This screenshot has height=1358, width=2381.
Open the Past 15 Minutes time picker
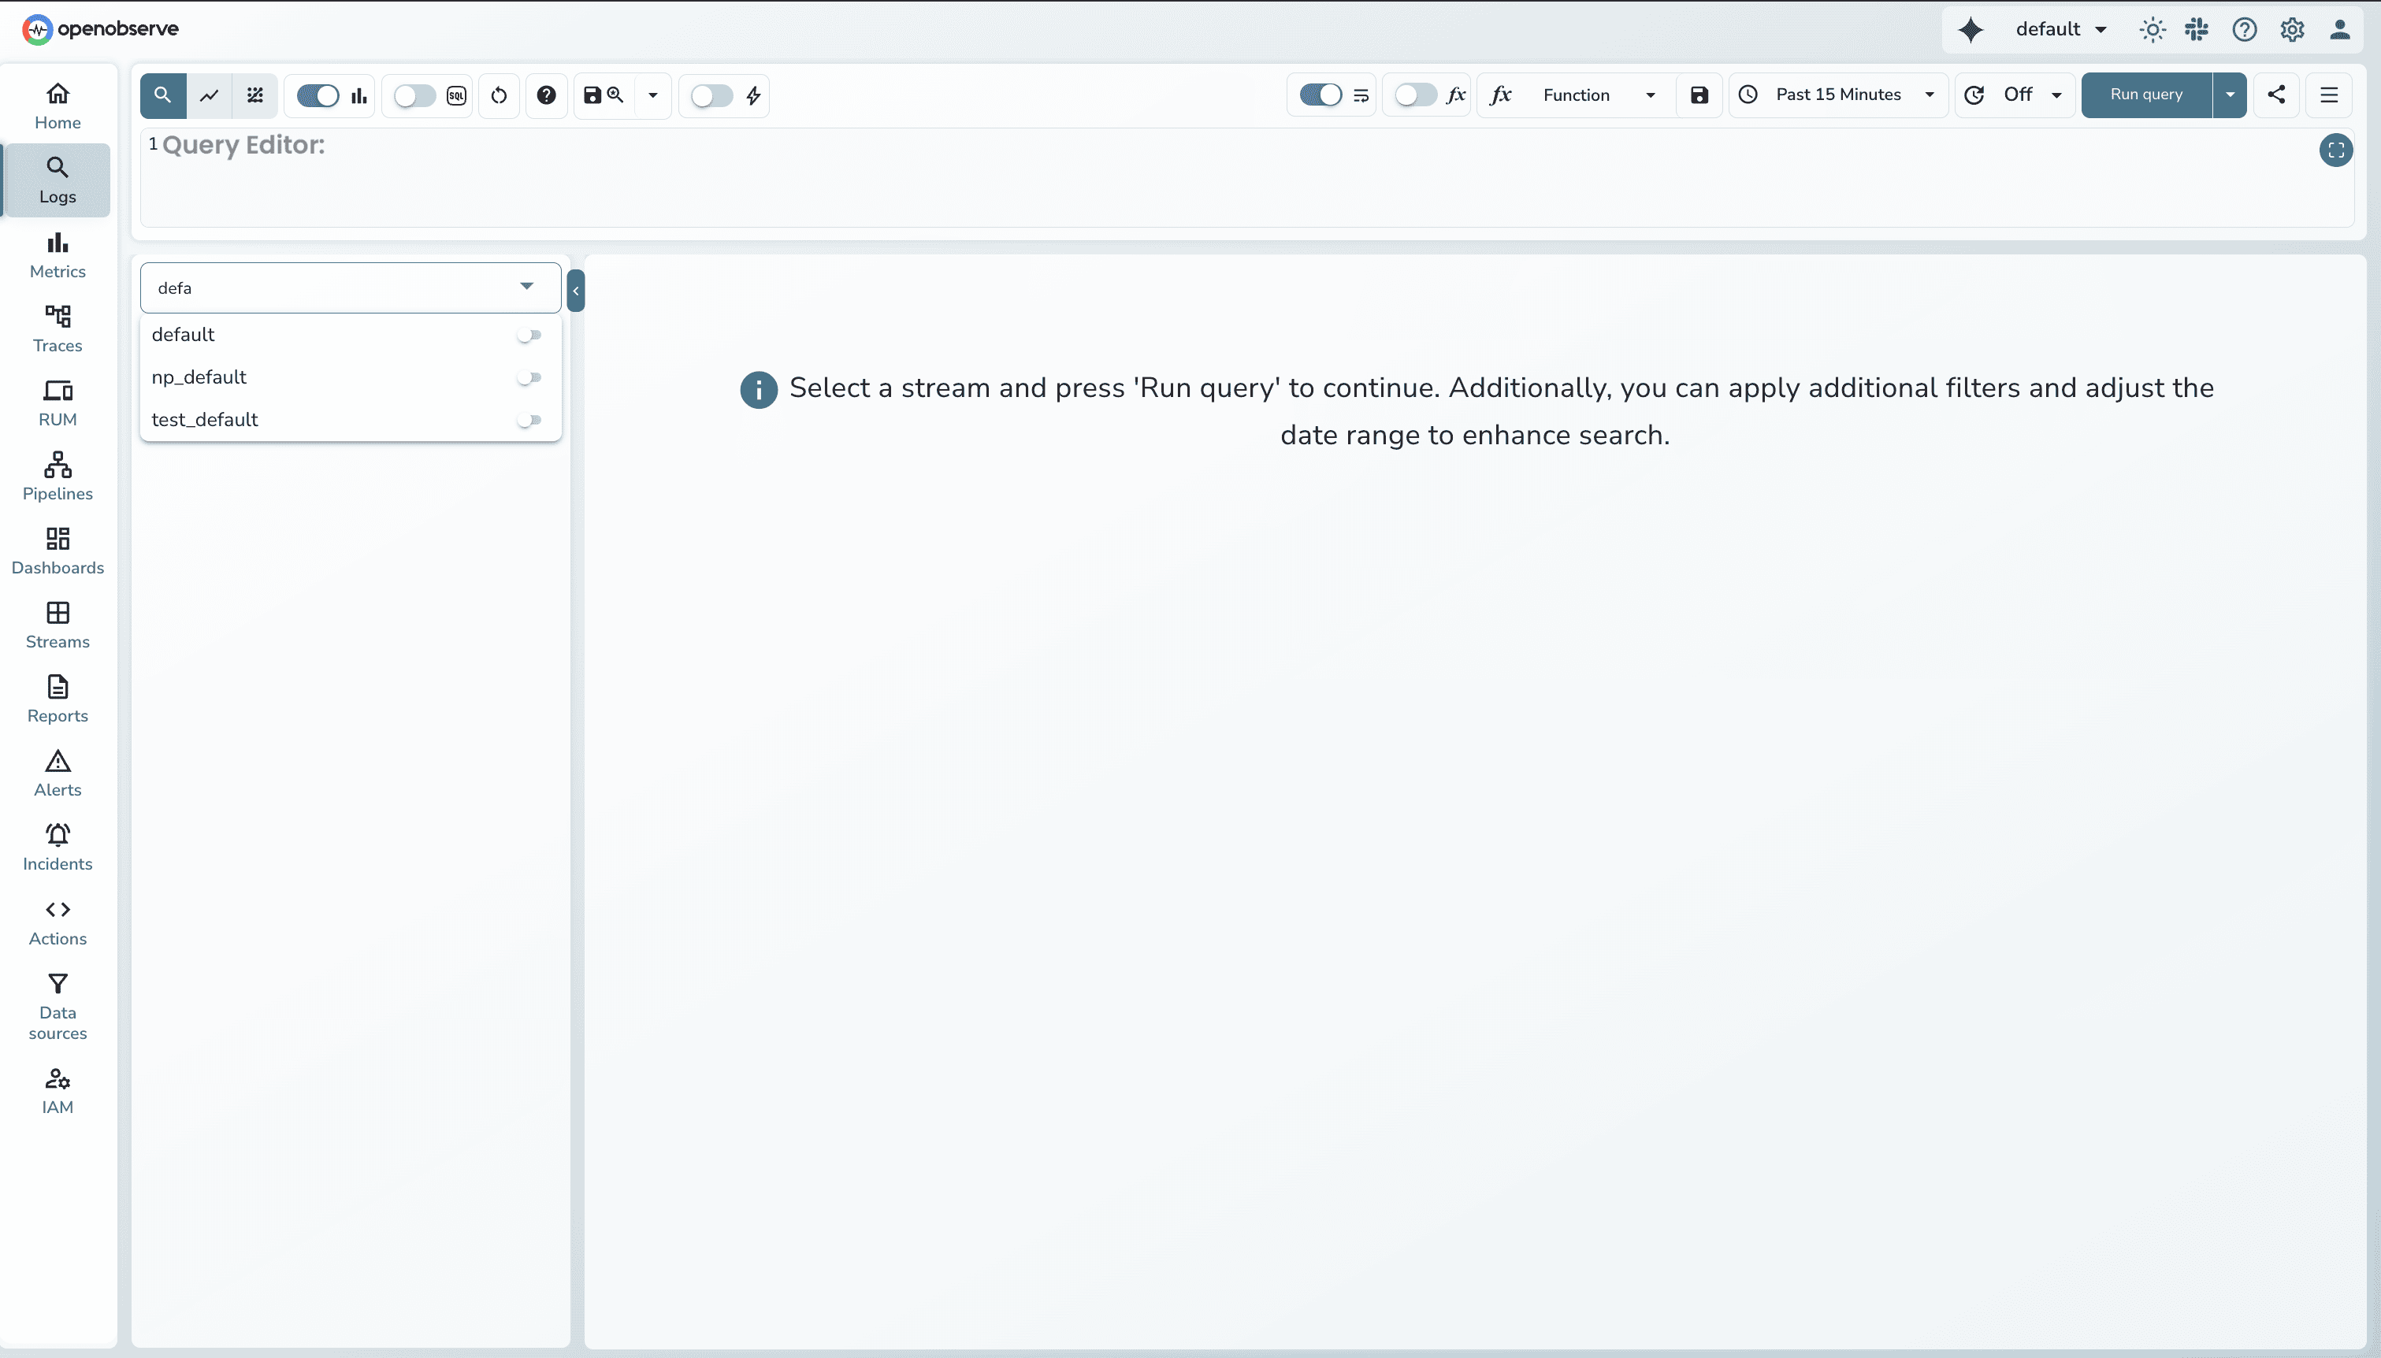[1836, 95]
